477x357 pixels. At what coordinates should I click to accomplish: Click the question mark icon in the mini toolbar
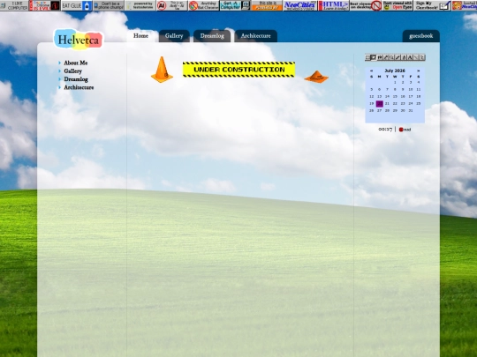[421, 57]
